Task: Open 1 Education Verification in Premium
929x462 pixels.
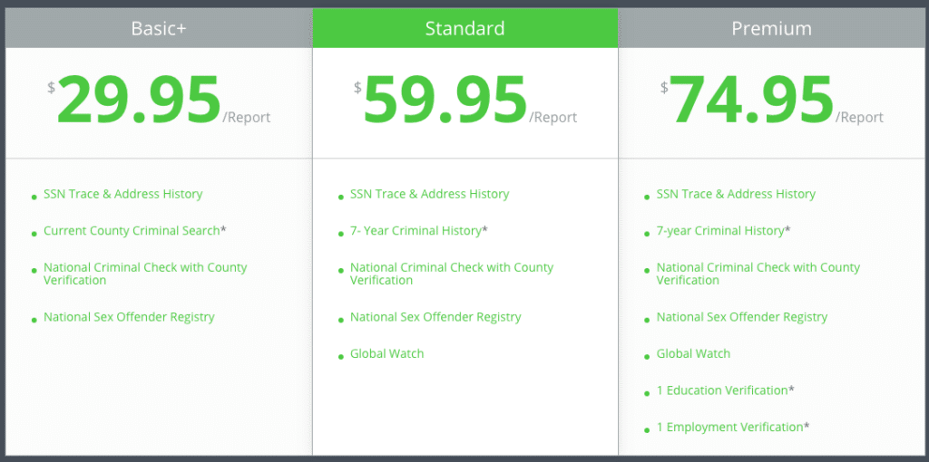Action: click(x=725, y=390)
